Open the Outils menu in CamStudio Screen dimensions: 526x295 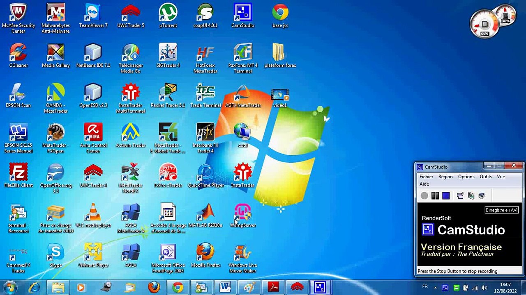tap(486, 177)
